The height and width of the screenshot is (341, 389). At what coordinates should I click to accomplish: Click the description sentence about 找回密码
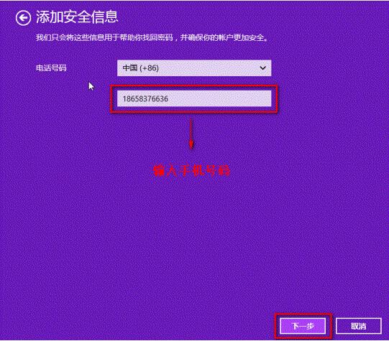tap(152, 38)
